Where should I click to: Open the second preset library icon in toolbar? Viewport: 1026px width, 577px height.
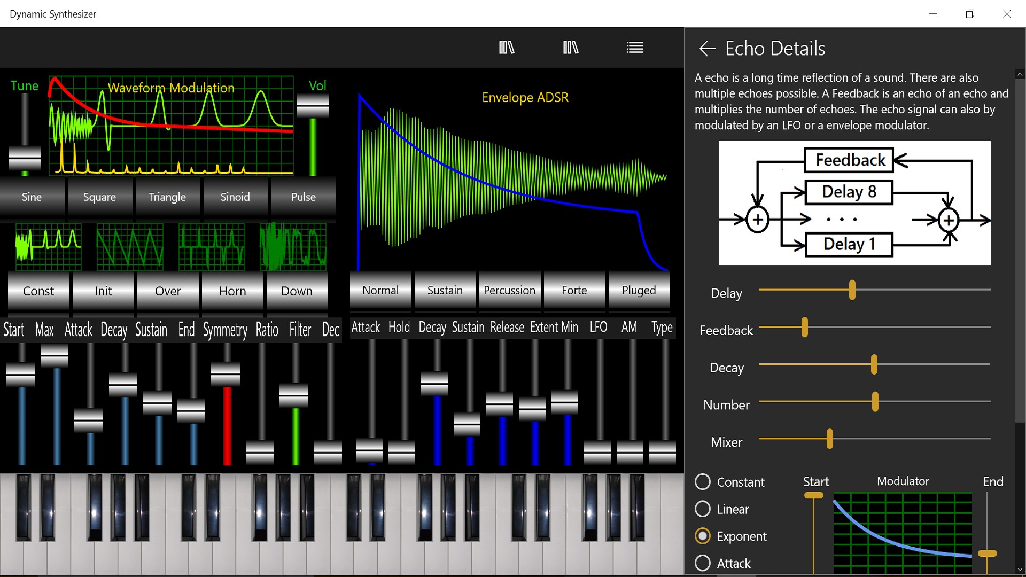pos(570,48)
